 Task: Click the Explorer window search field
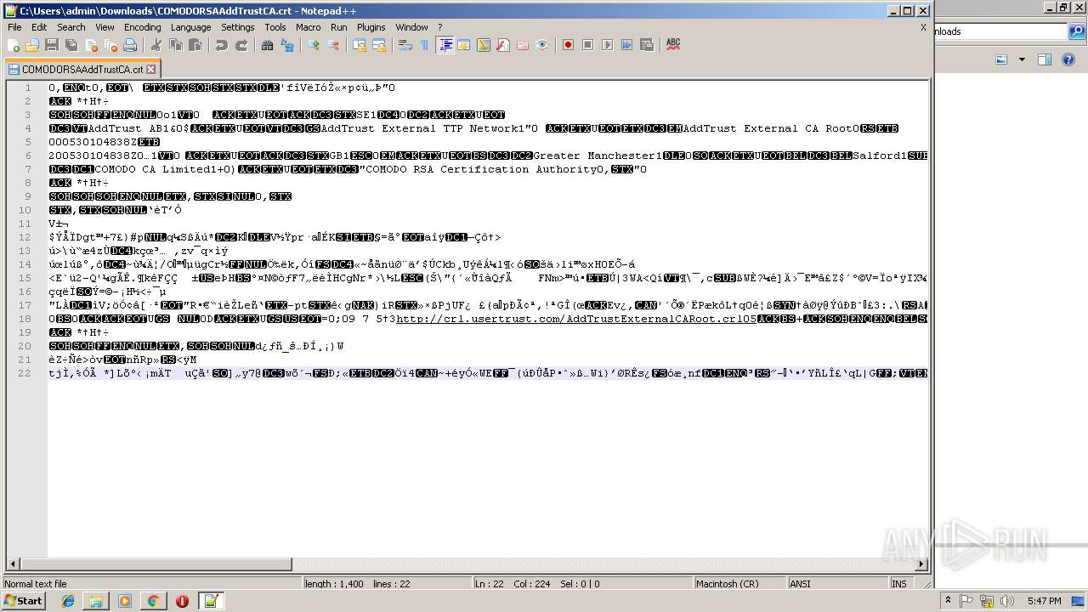pos(1000,31)
